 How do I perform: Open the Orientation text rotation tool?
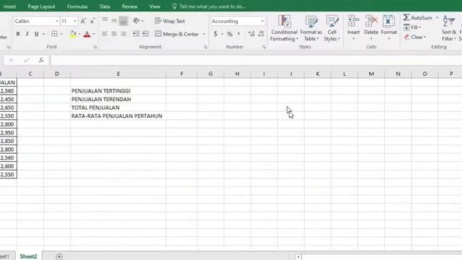tap(136, 21)
